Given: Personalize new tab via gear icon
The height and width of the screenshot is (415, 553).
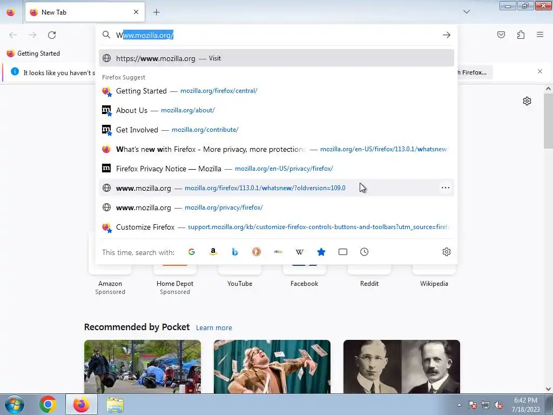Looking at the screenshot, I should tap(527, 101).
